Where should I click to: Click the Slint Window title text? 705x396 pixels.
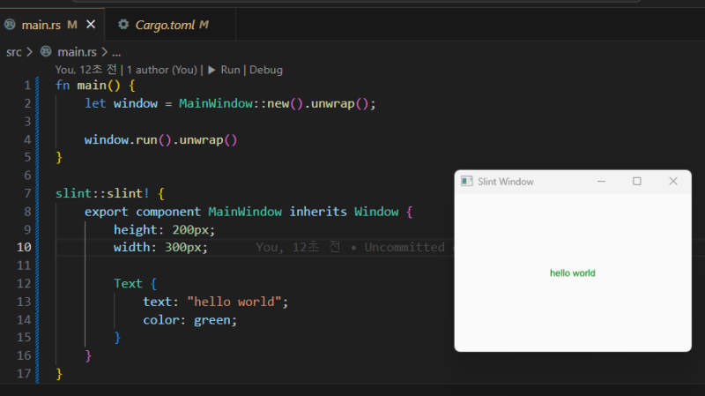coord(505,181)
